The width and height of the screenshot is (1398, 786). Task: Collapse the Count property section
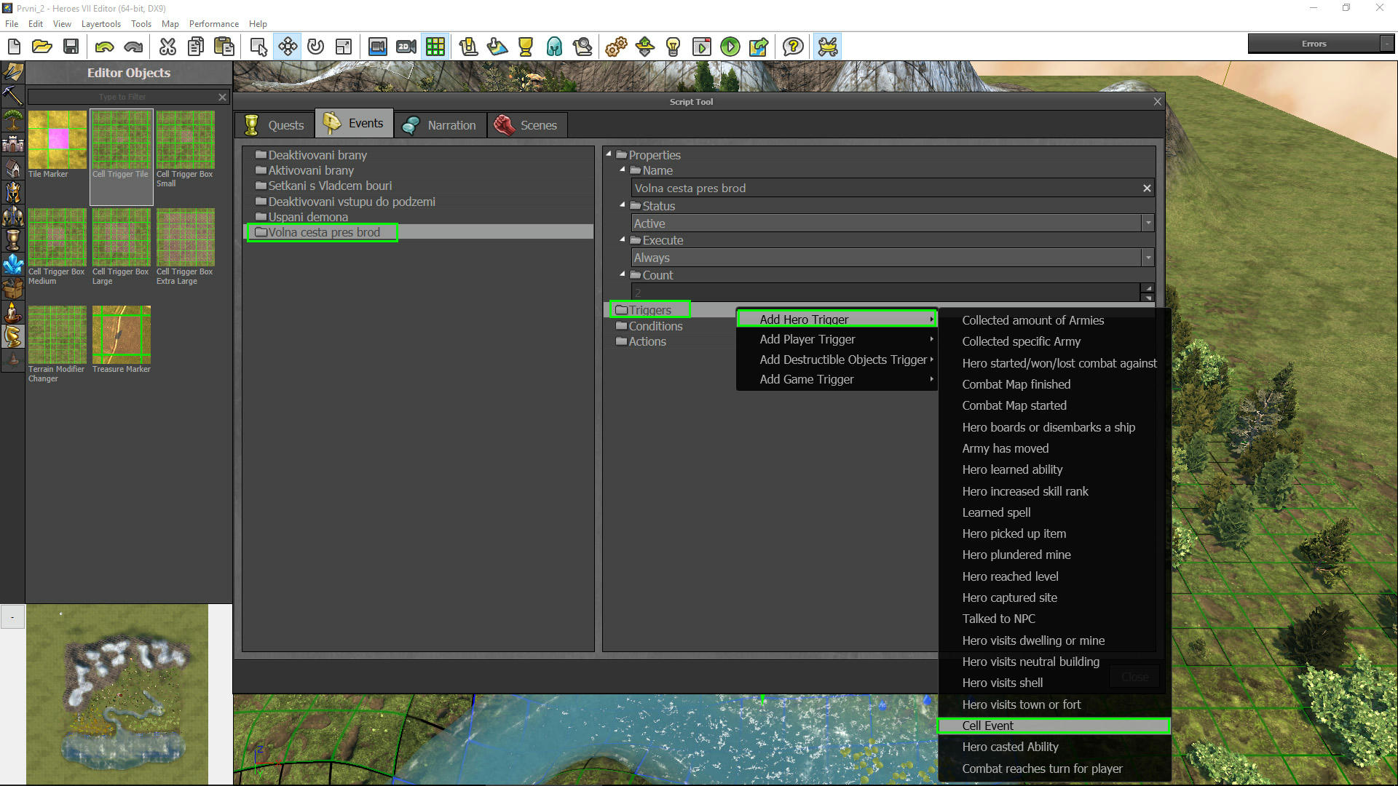623,274
